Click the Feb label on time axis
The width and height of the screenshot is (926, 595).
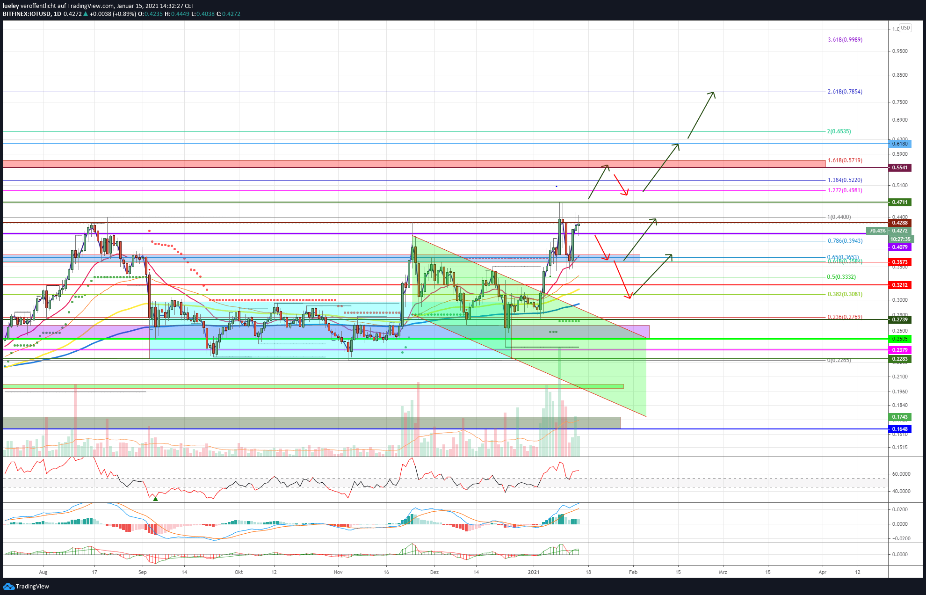pos(633,572)
